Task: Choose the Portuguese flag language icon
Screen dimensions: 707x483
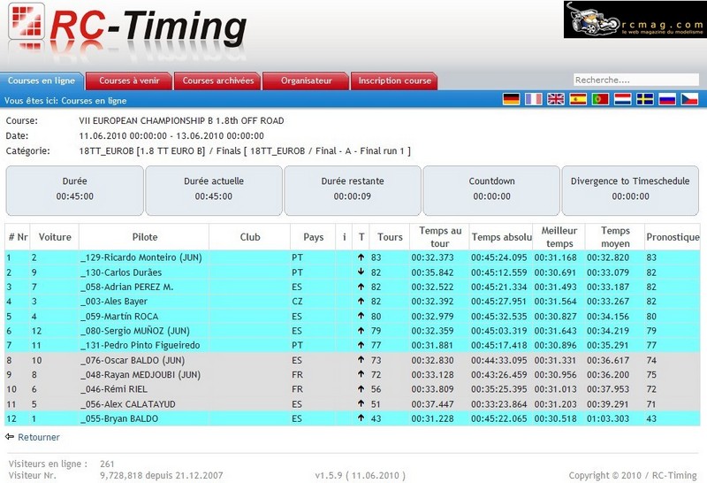Action: pos(600,99)
